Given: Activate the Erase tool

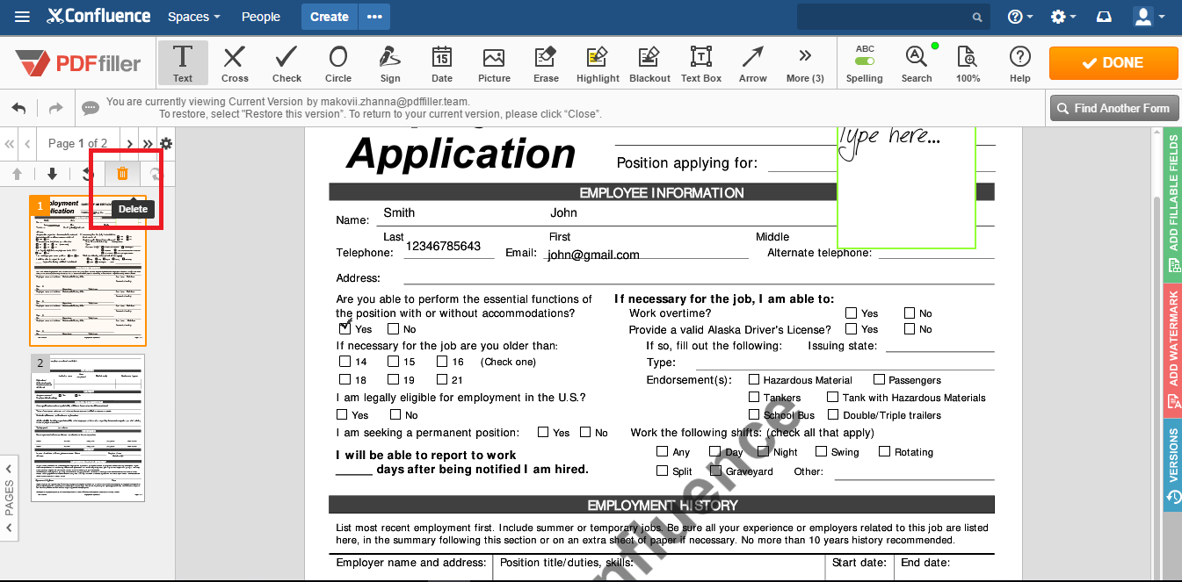Looking at the screenshot, I should coord(546,62).
